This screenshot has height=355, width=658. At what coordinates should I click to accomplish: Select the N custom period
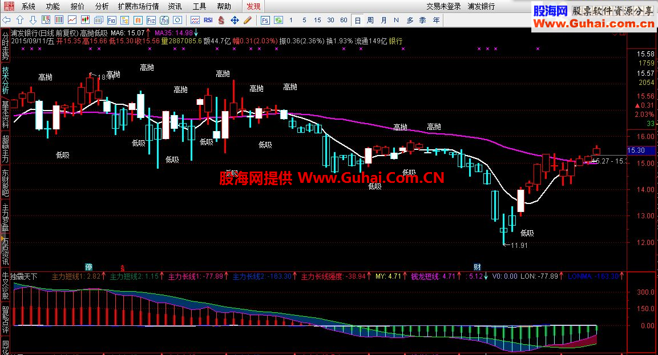396,20
